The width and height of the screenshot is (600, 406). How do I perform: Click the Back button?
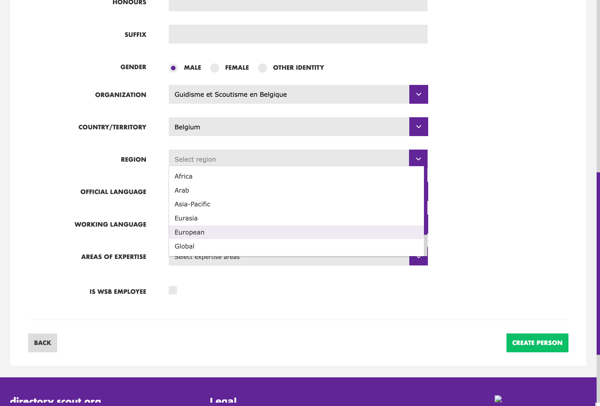click(x=43, y=343)
